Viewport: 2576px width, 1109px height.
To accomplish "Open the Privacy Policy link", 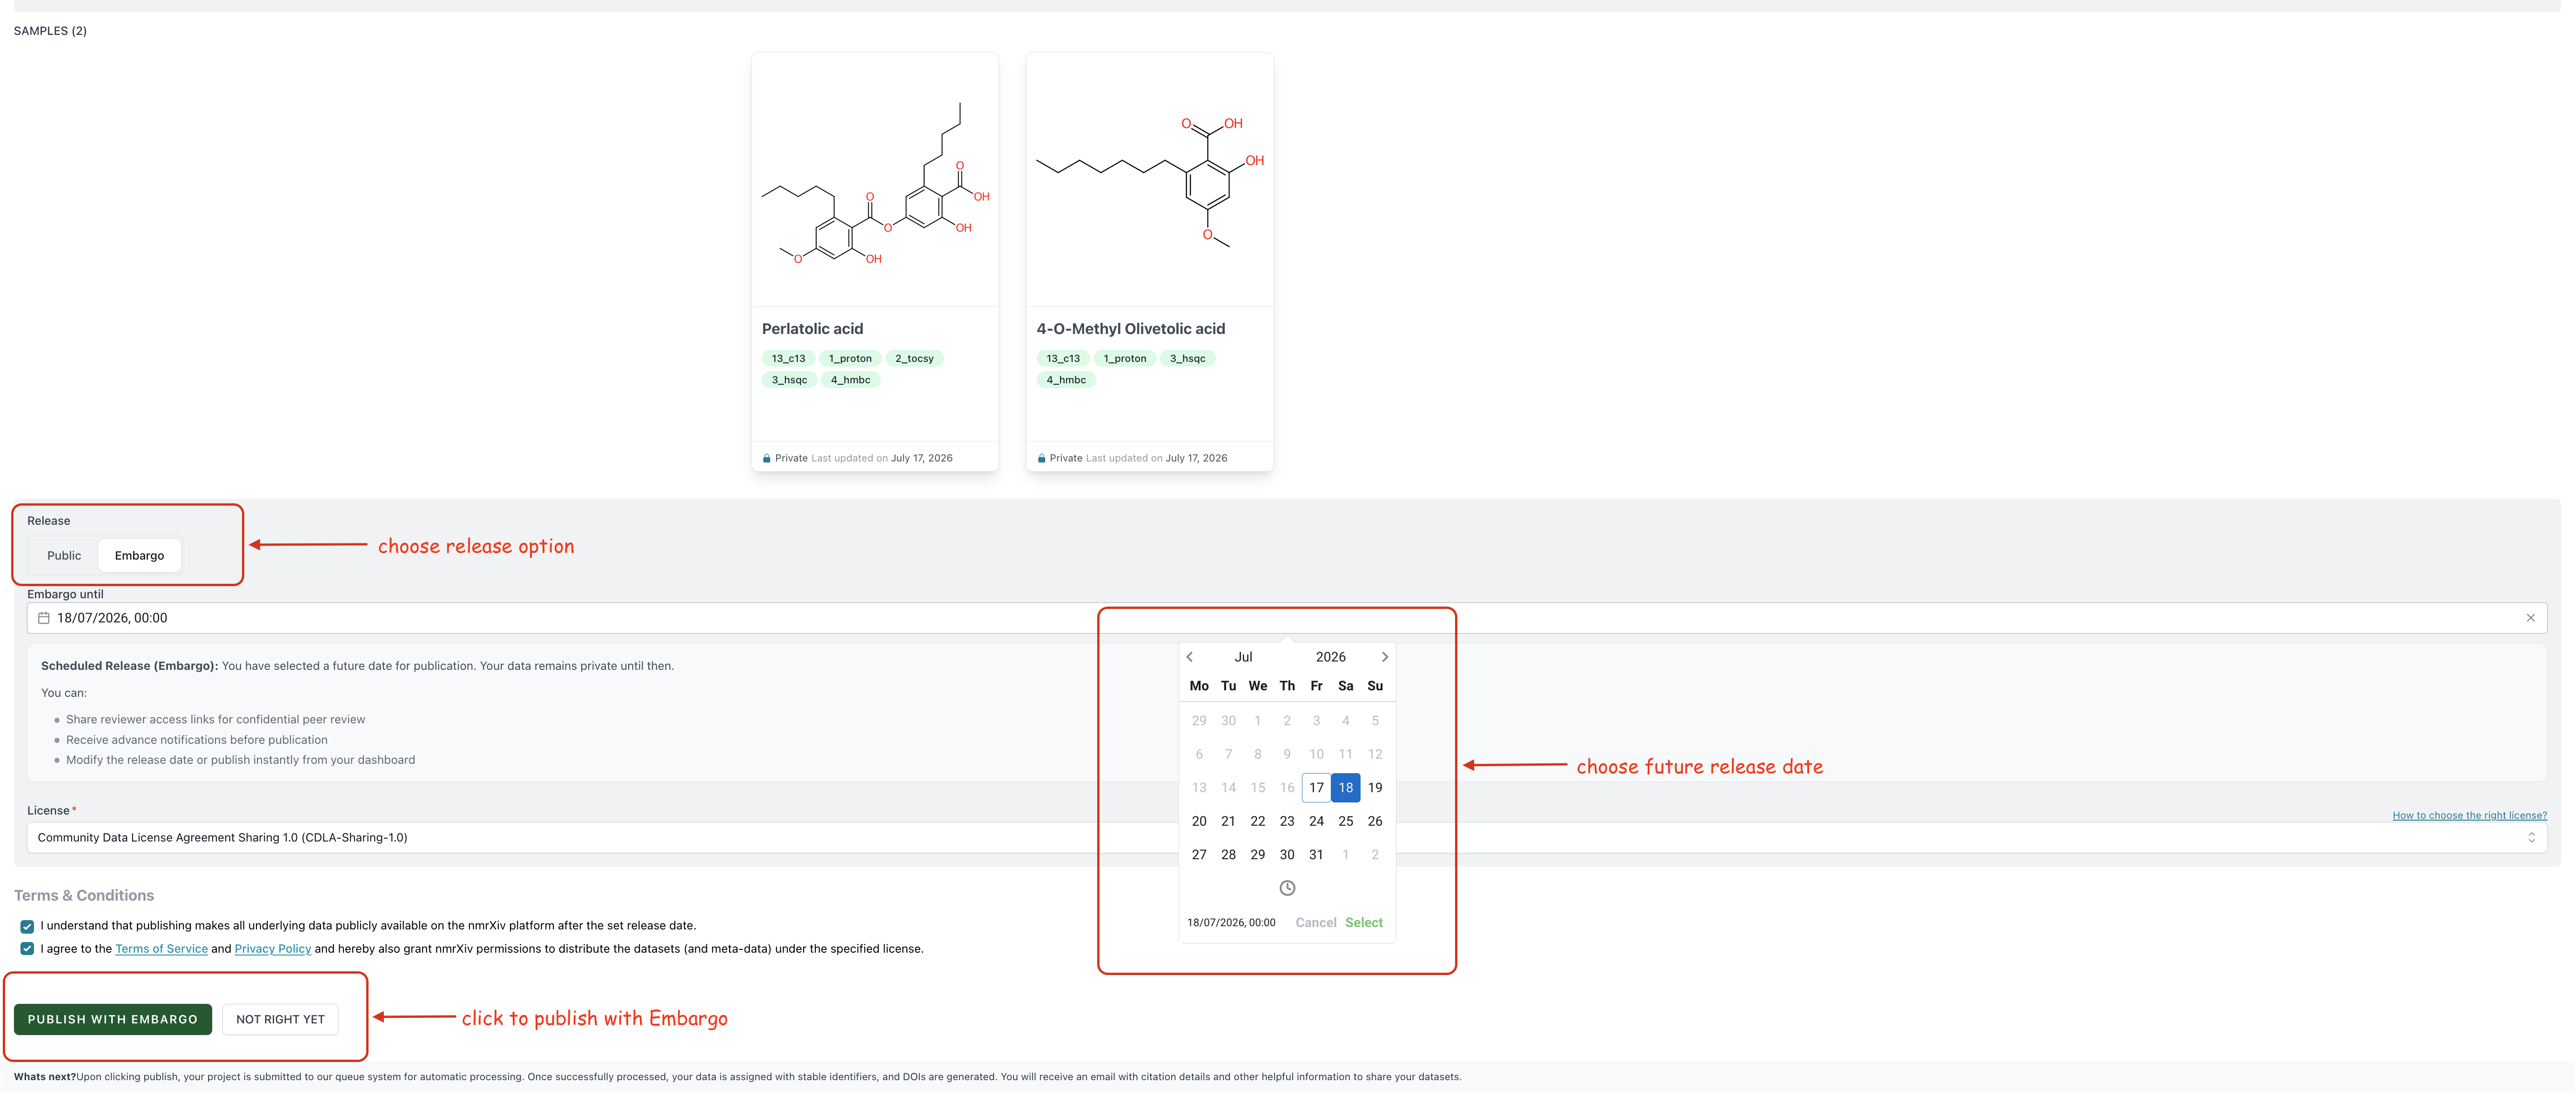I will [272, 949].
